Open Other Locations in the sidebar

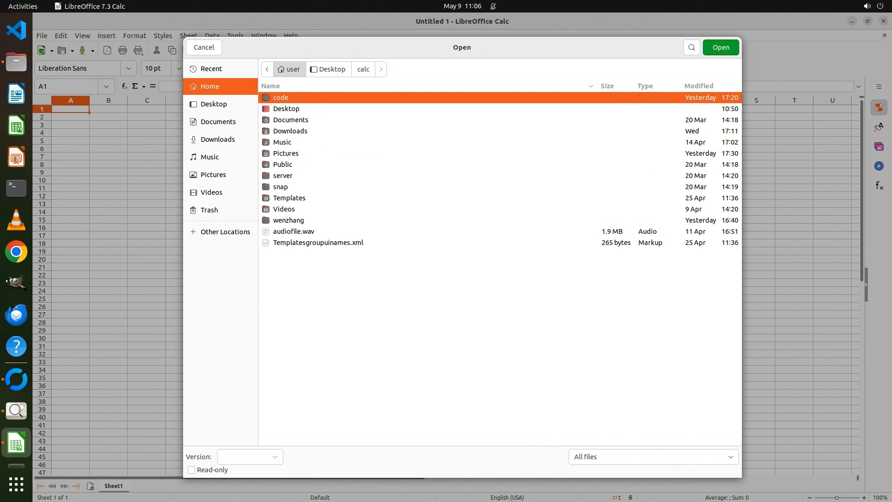pyautogui.click(x=225, y=232)
